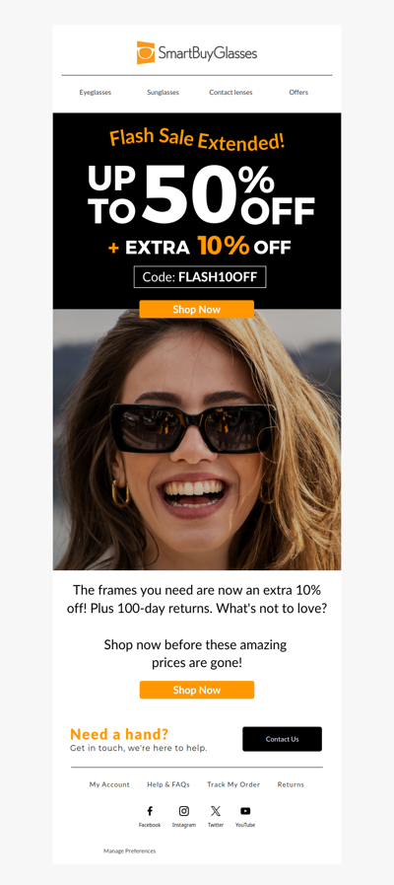Screen dimensions: 394x885
Task: Click Shop Now button over hero image
Action: click(197, 309)
